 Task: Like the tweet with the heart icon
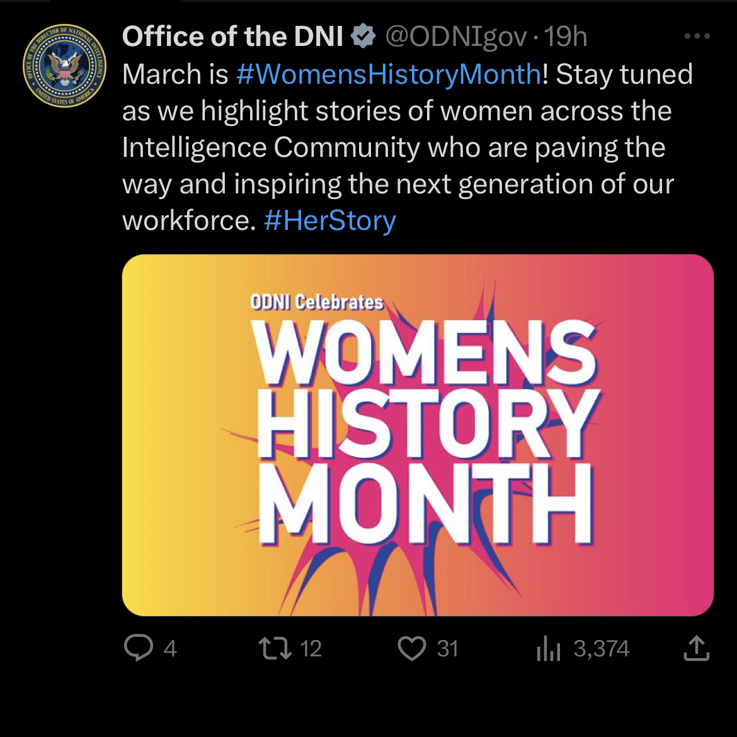(412, 648)
